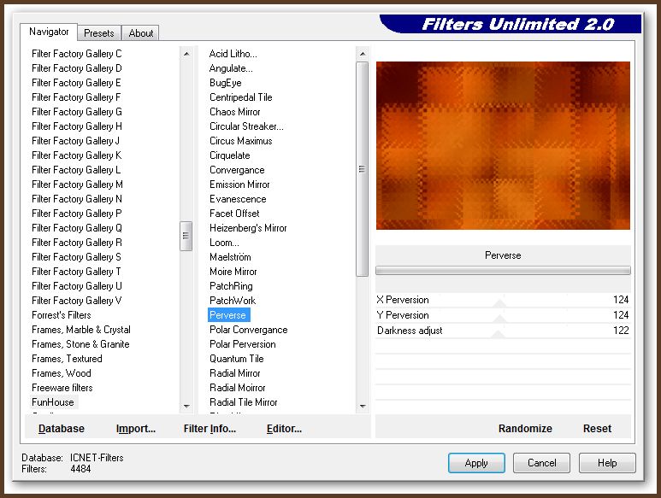Select the Navigator tab
The image size is (661, 498).
[x=49, y=32]
